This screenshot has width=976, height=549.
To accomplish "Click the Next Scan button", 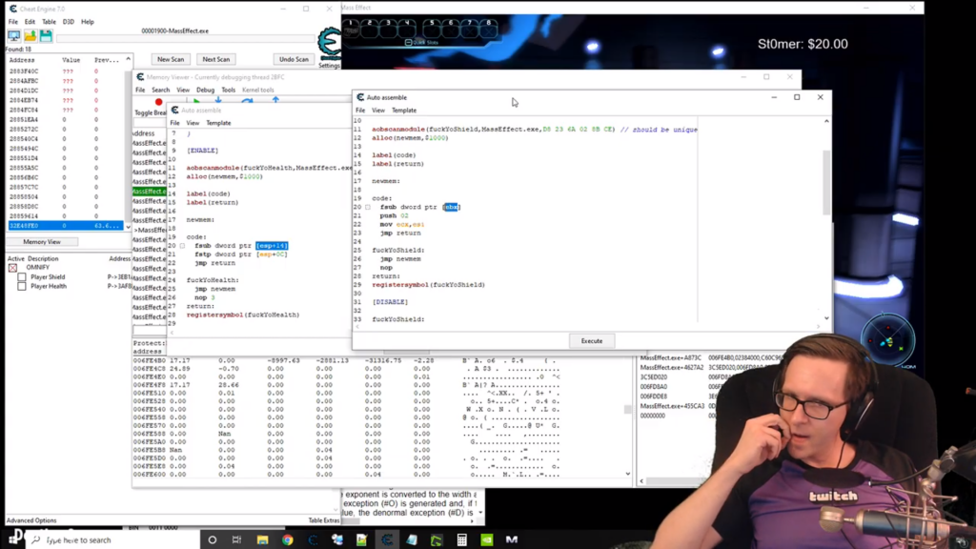I will pos(215,59).
